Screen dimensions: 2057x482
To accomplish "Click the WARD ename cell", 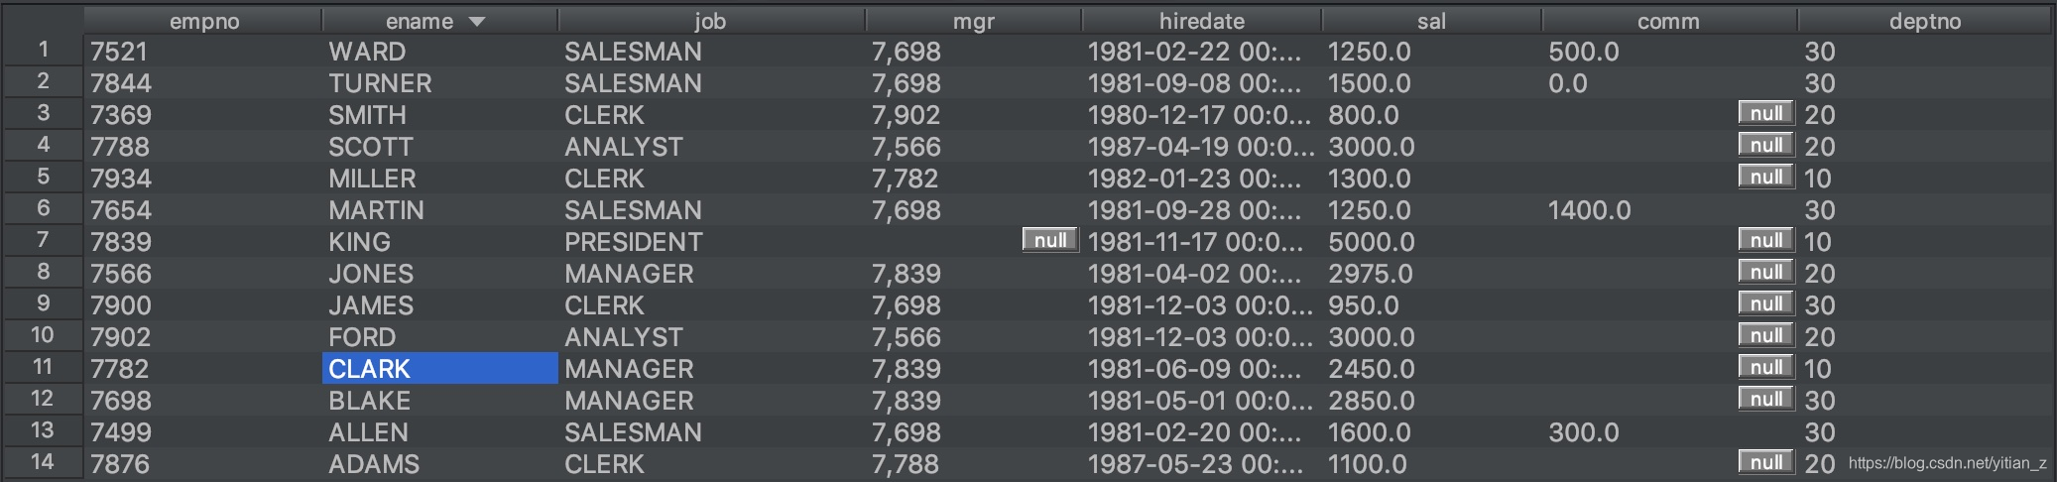I will pos(440,52).
